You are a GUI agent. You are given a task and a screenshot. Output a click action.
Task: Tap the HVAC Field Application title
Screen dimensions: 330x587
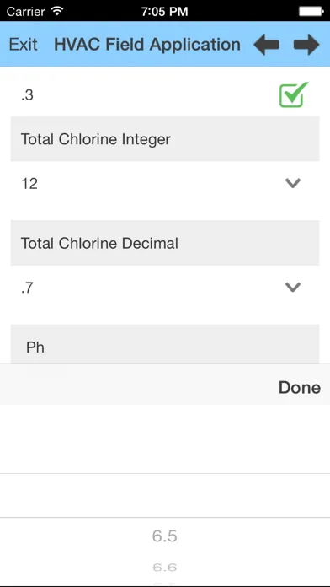[x=147, y=45]
